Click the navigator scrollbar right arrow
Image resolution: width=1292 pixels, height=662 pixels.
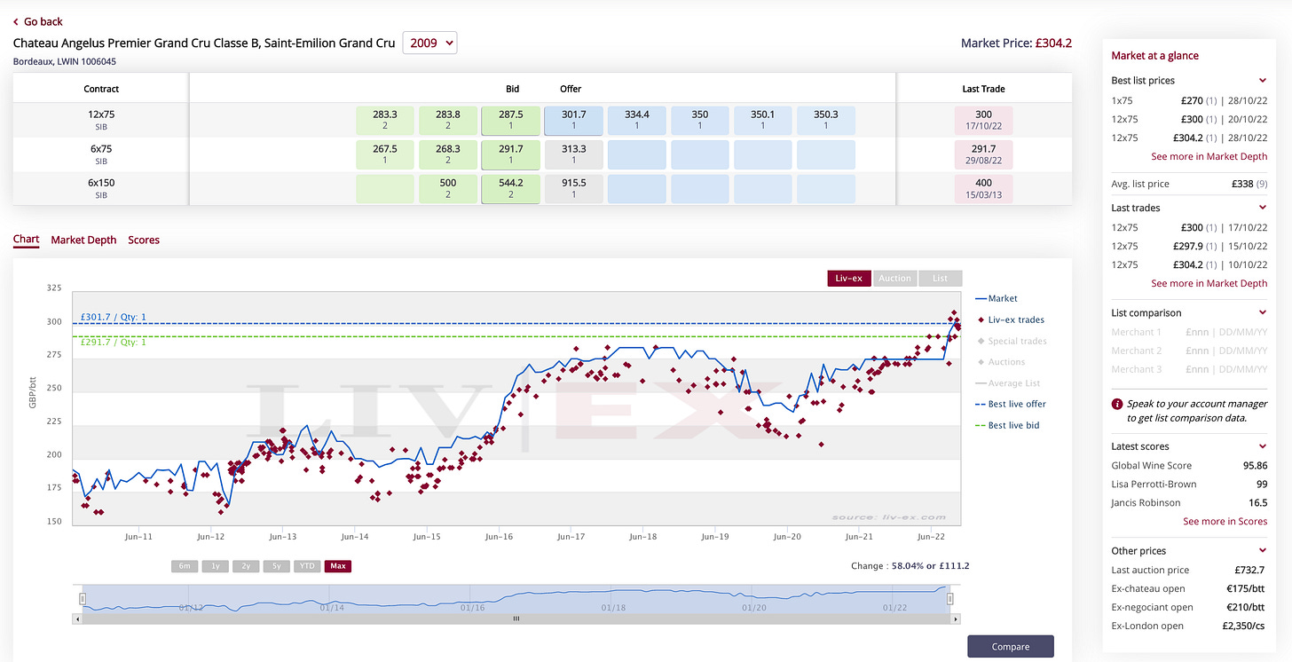pos(954,619)
